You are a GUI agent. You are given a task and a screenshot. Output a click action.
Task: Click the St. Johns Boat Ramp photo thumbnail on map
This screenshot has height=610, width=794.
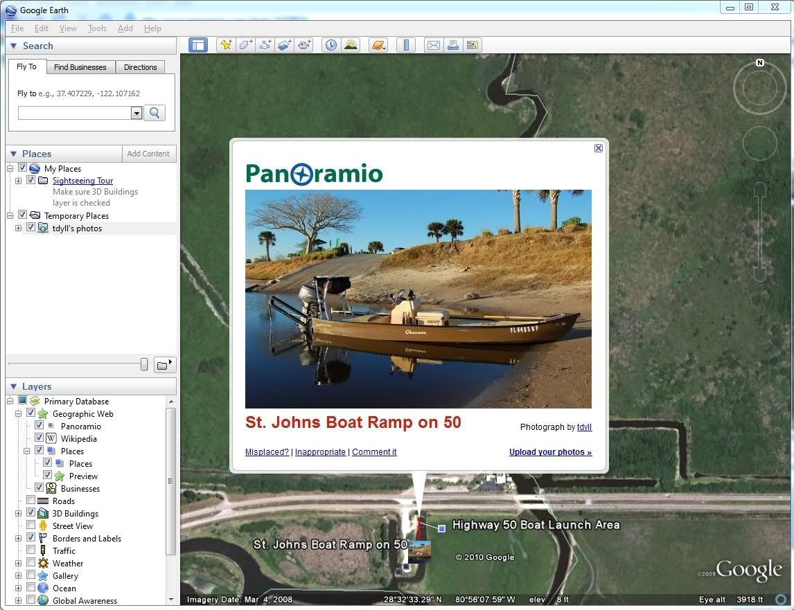tap(420, 551)
